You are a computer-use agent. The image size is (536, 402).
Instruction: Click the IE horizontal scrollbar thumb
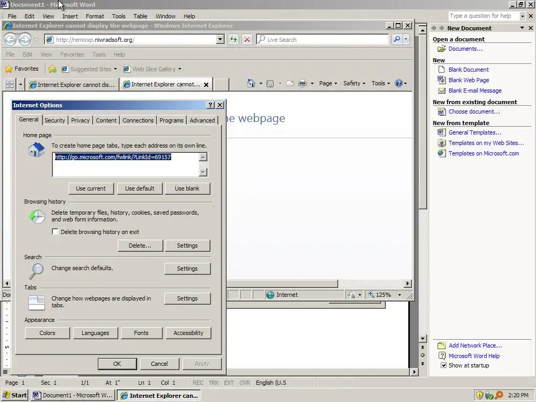click(x=282, y=283)
